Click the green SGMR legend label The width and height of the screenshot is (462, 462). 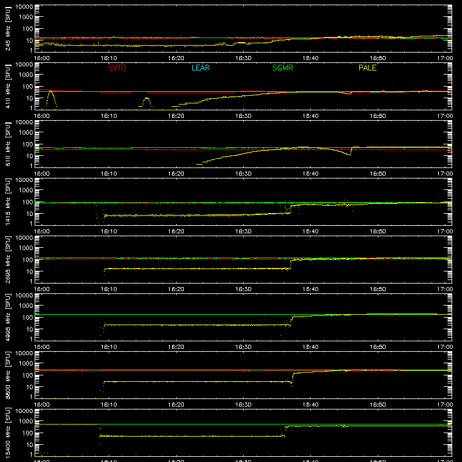[x=282, y=68]
